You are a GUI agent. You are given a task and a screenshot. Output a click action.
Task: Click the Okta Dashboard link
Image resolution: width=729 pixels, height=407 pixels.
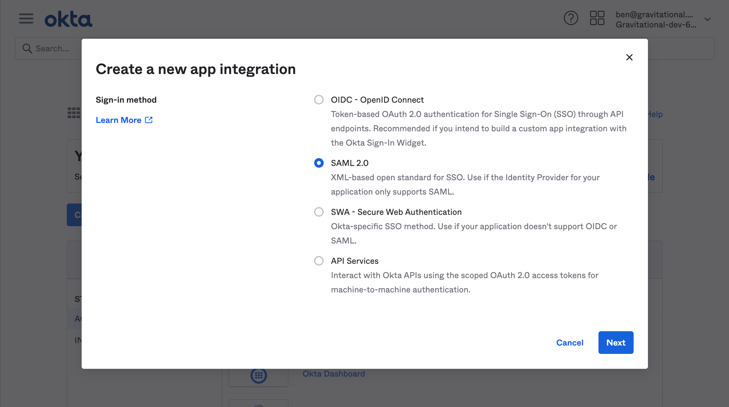(x=334, y=374)
